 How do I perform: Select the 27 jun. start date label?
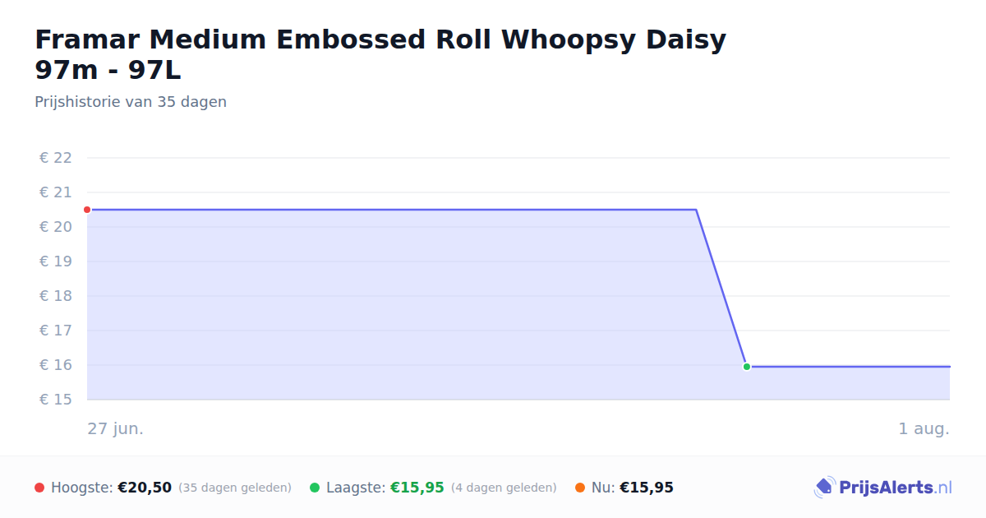pyautogui.click(x=116, y=428)
